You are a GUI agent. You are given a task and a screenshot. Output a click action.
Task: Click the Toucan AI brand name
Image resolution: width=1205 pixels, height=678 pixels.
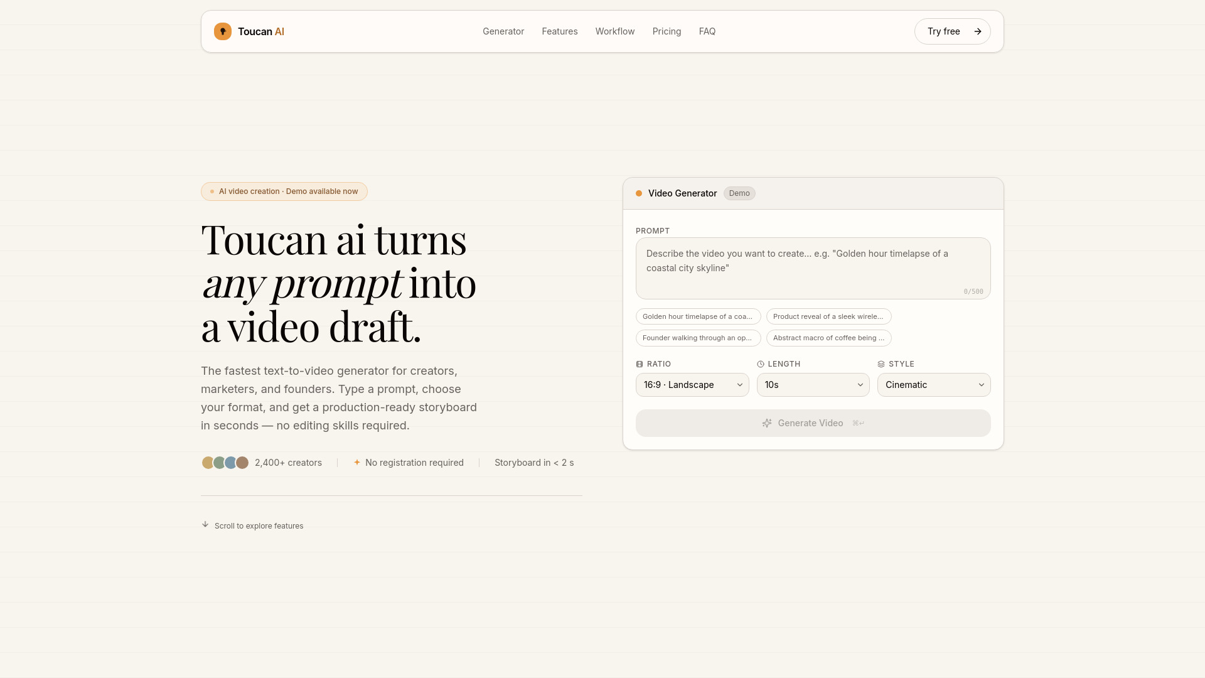point(261,31)
